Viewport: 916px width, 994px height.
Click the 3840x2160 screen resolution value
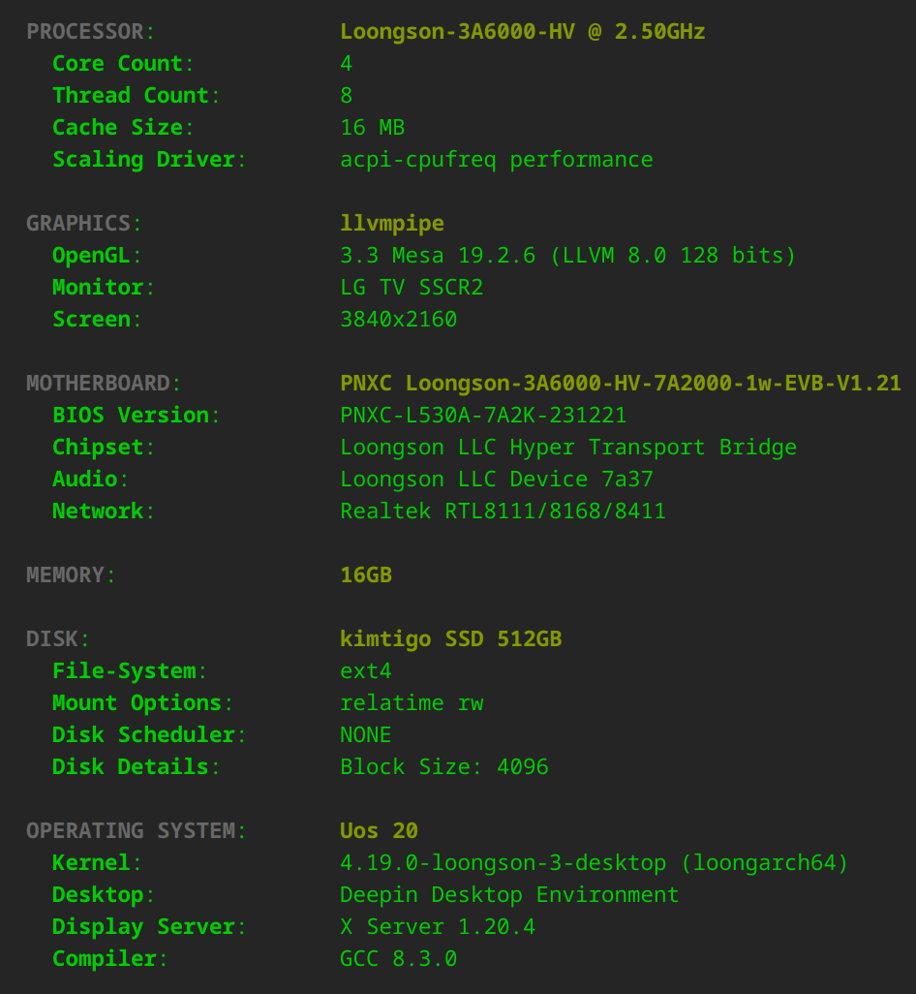tap(398, 320)
